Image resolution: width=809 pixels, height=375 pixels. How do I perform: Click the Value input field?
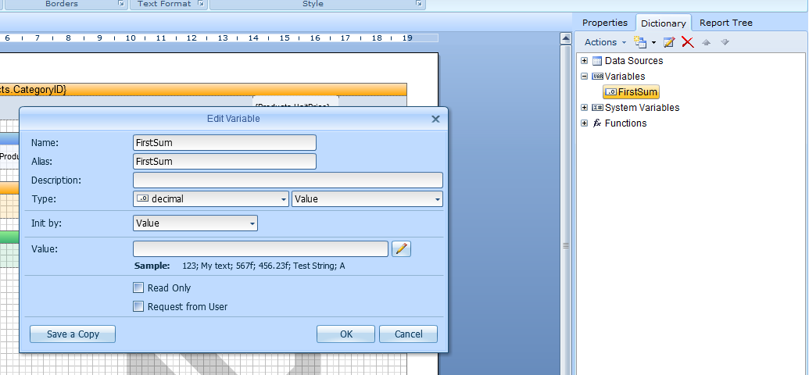pos(260,249)
